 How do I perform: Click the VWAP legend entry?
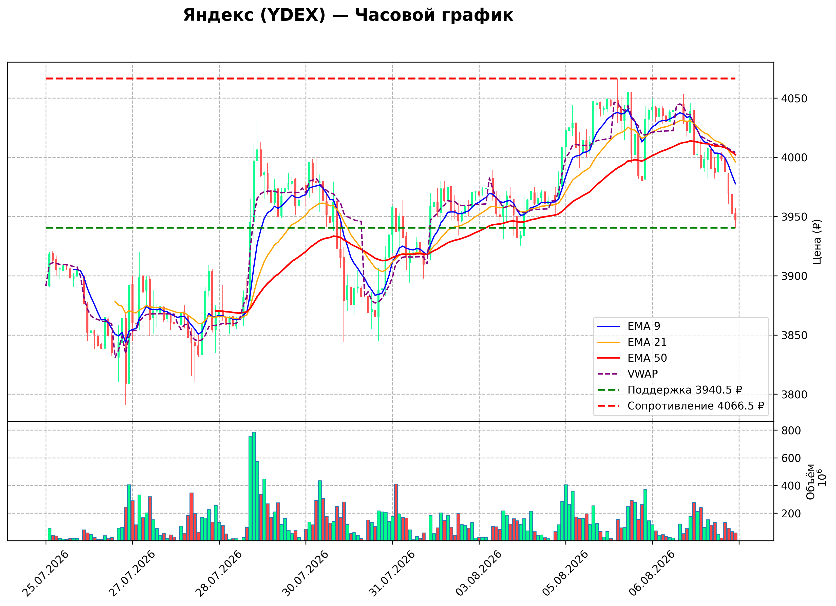(x=627, y=374)
